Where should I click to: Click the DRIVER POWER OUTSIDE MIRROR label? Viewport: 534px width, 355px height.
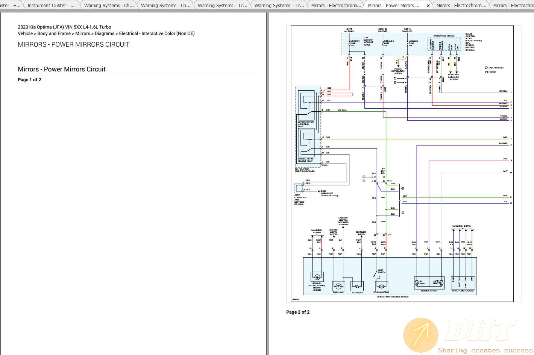(393, 297)
